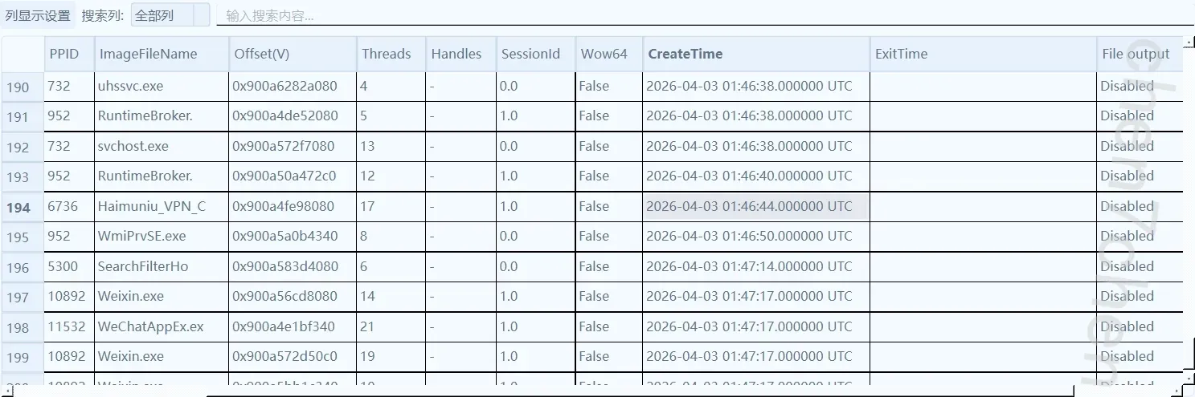This screenshot has height=397, width=1195.
Task: Sort by the ImageFileName column header
Action: click(x=148, y=55)
